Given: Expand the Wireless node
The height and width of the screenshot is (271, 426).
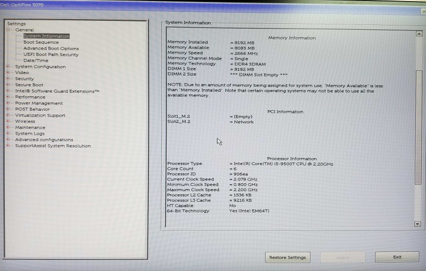Looking at the screenshot, I should pyautogui.click(x=8, y=121).
